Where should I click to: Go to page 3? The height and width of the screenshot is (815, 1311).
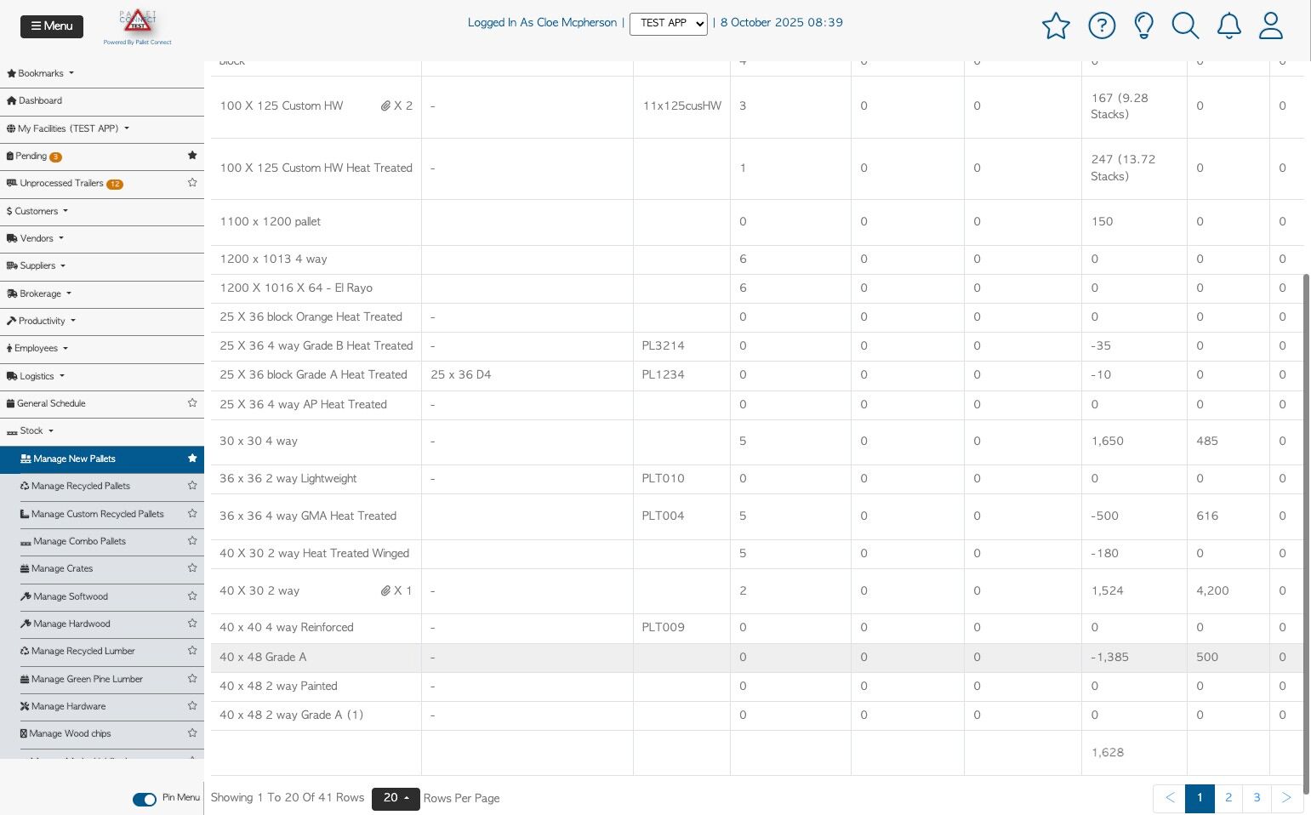(x=1257, y=798)
